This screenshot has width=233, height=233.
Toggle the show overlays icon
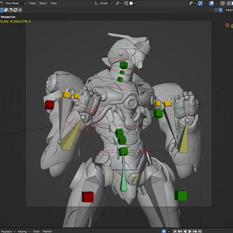tap(212, 3)
